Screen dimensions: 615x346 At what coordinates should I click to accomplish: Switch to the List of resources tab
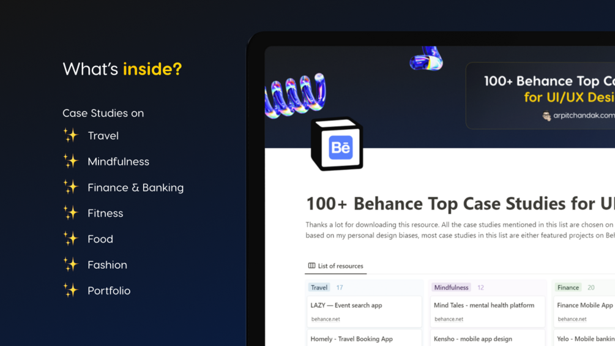pyautogui.click(x=336, y=266)
